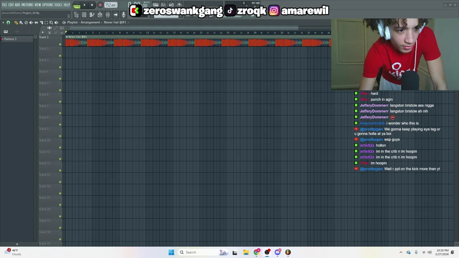Click the browser tree icon in toolbar
The image size is (459, 258).
[76, 15]
